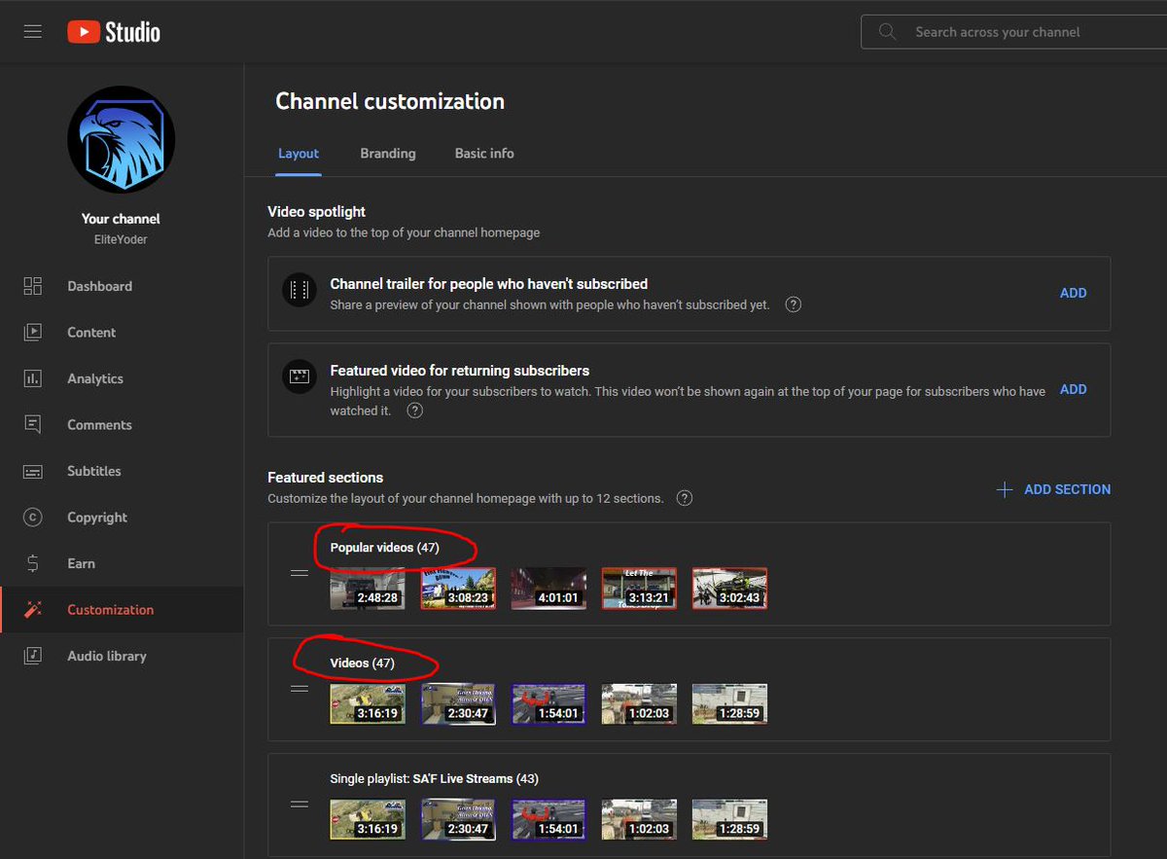Viewport: 1167px width, 859px height.
Task: Click the plus icon of ADD SECTION
Action: [x=1005, y=489]
